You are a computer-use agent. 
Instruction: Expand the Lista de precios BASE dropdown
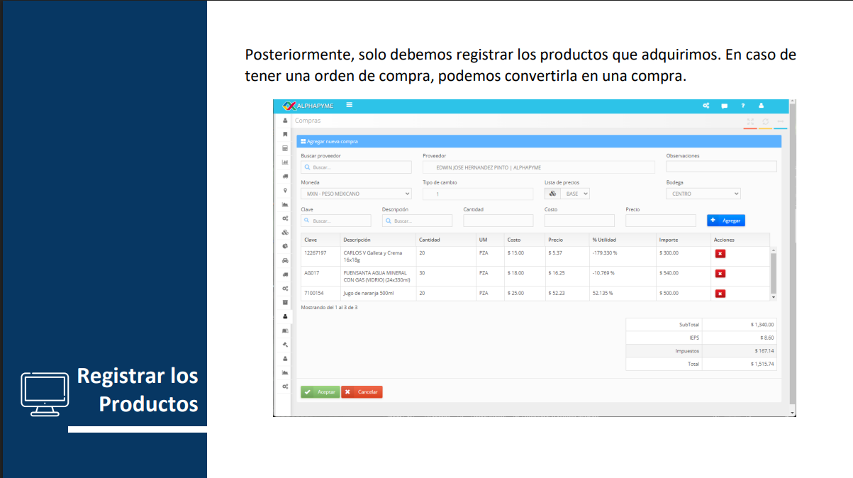point(575,194)
